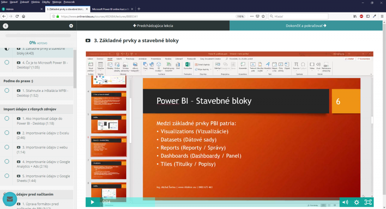Go to Predchádzajúca lekcia

pyautogui.click(x=153, y=26)
